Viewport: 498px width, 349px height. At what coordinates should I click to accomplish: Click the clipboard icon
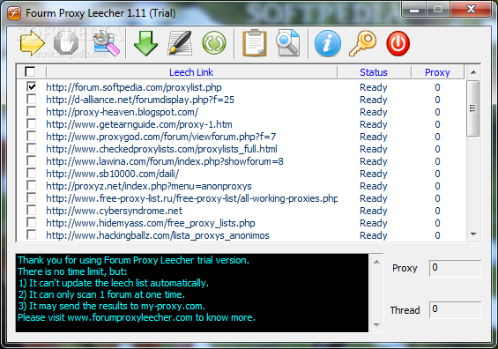click(x=255, y=43)
